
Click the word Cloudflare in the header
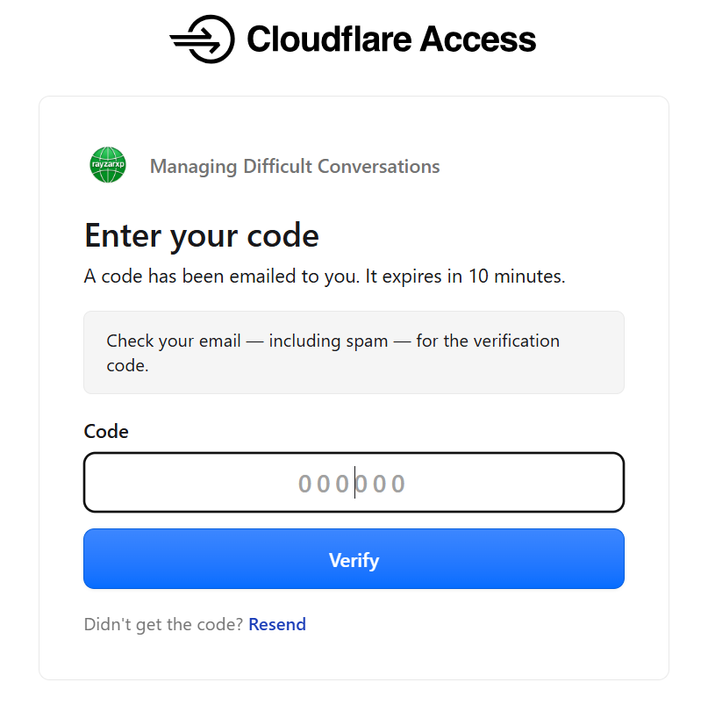click(x=330, y=39)
